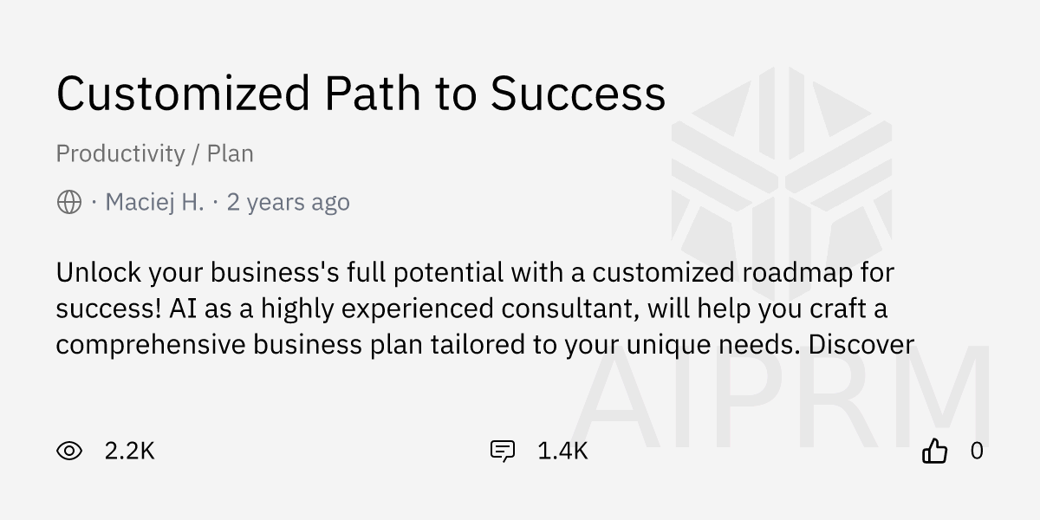Click the globe public visibility icon

[68, 201]
